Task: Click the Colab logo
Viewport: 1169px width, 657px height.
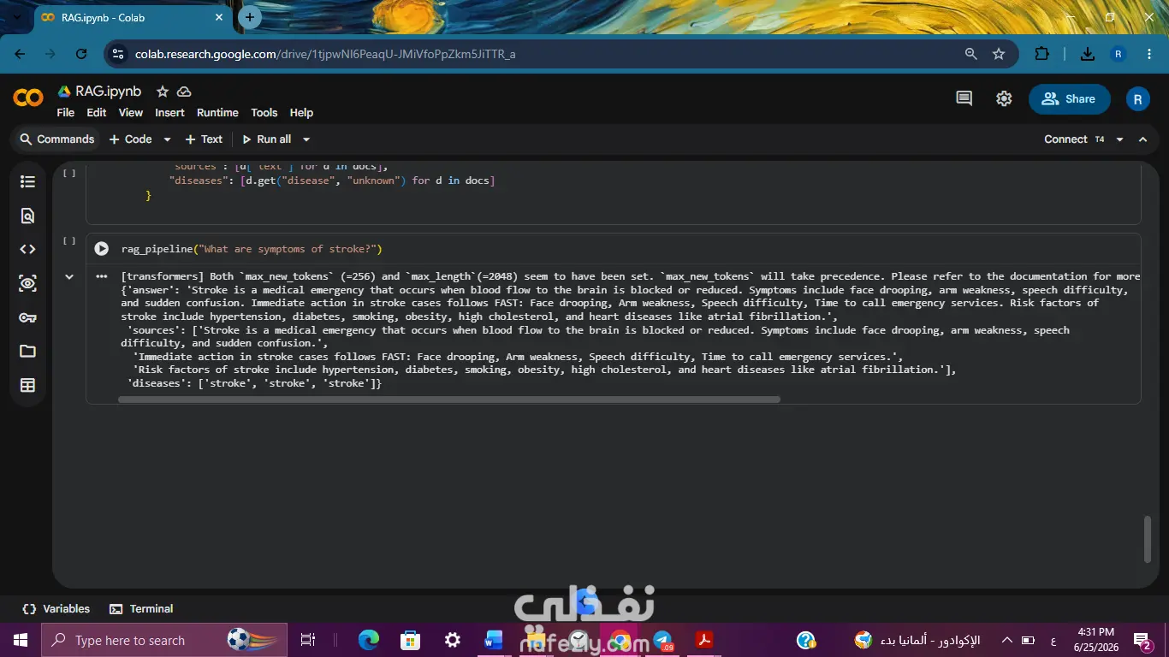Action: click(x=28, y=98)
